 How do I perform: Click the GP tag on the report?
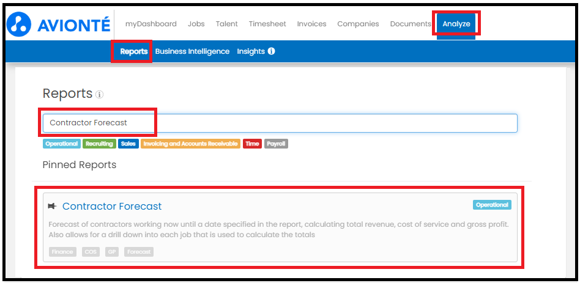(112, 252)
